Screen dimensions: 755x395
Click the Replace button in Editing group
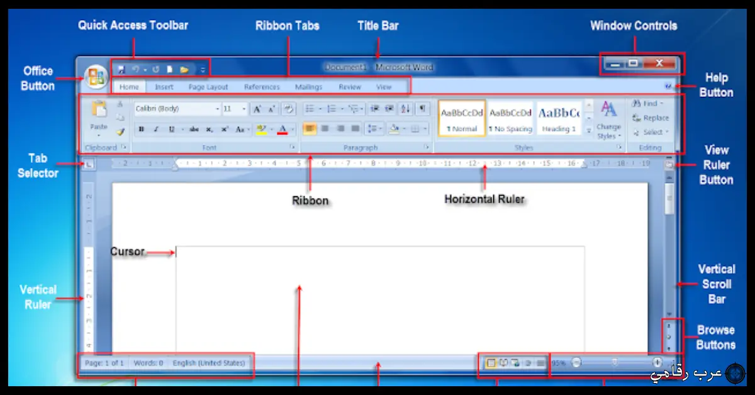click(651, 118)
